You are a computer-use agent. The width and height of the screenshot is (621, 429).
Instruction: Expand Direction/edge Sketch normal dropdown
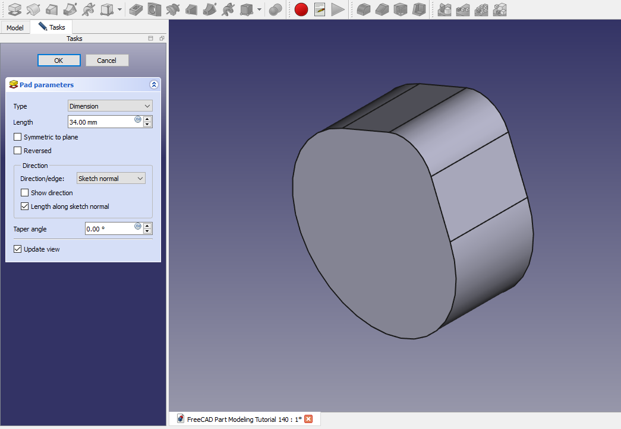111,179
